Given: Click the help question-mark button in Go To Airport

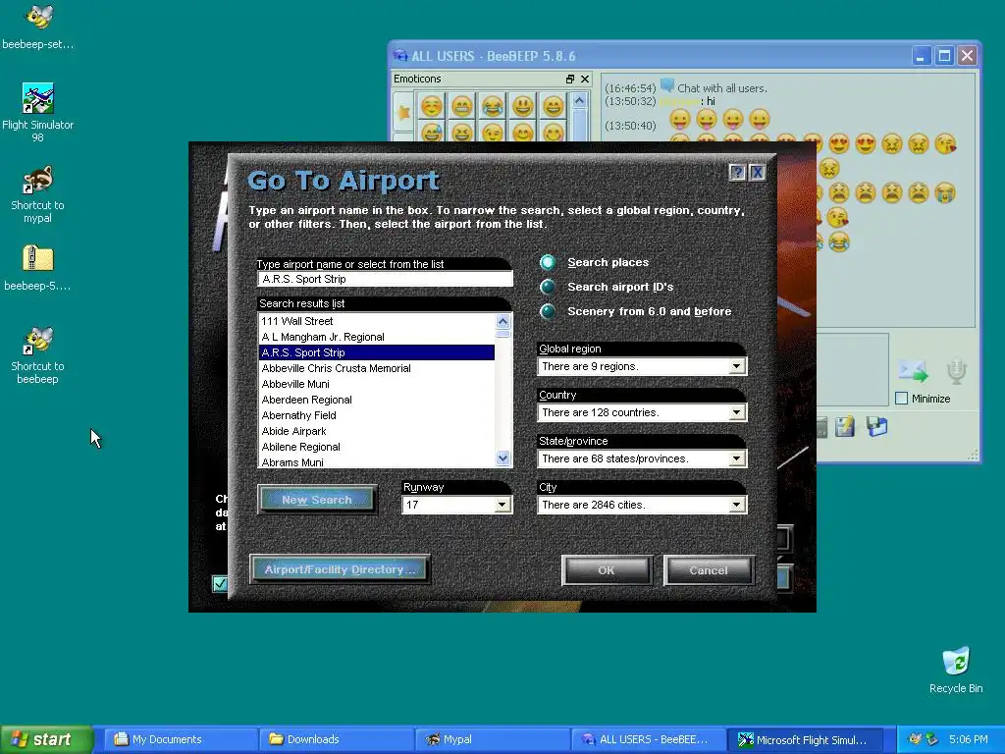Looking at the screenshot, I should 737,173.
